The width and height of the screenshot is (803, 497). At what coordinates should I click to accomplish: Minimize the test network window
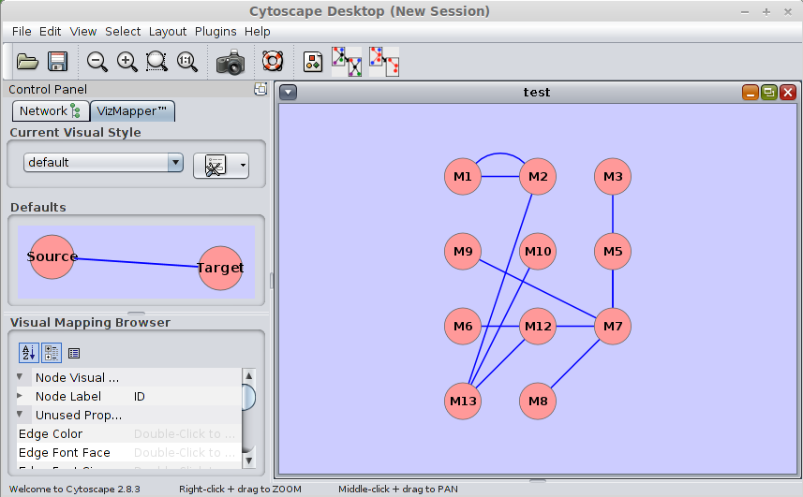click(x=751, y=93)
